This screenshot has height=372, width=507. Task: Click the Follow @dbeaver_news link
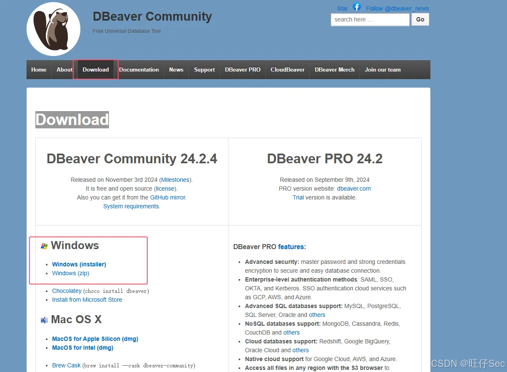tap(398, 8)
